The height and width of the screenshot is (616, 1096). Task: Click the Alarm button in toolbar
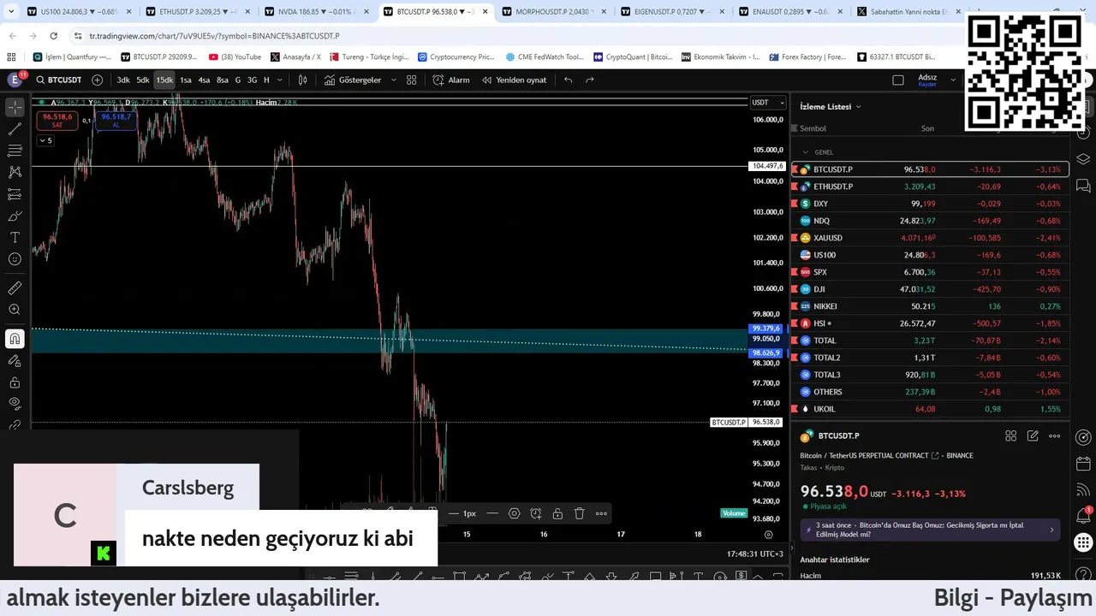pos(451,80)
